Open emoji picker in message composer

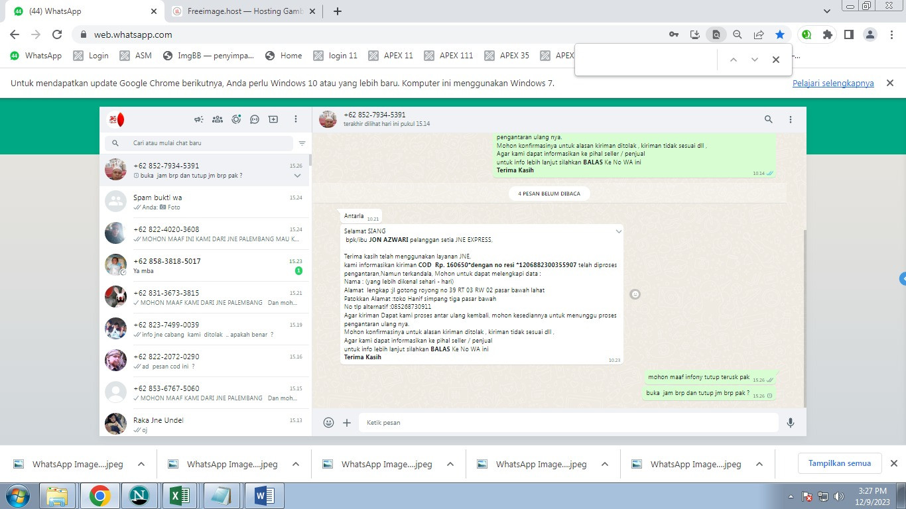[328, 422]
